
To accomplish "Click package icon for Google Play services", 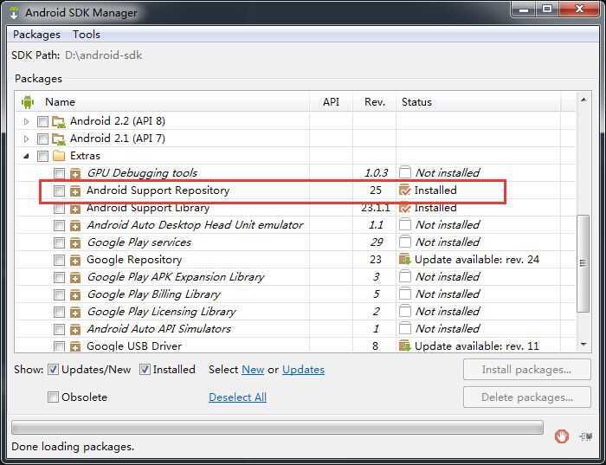I will tap(75, 242).
